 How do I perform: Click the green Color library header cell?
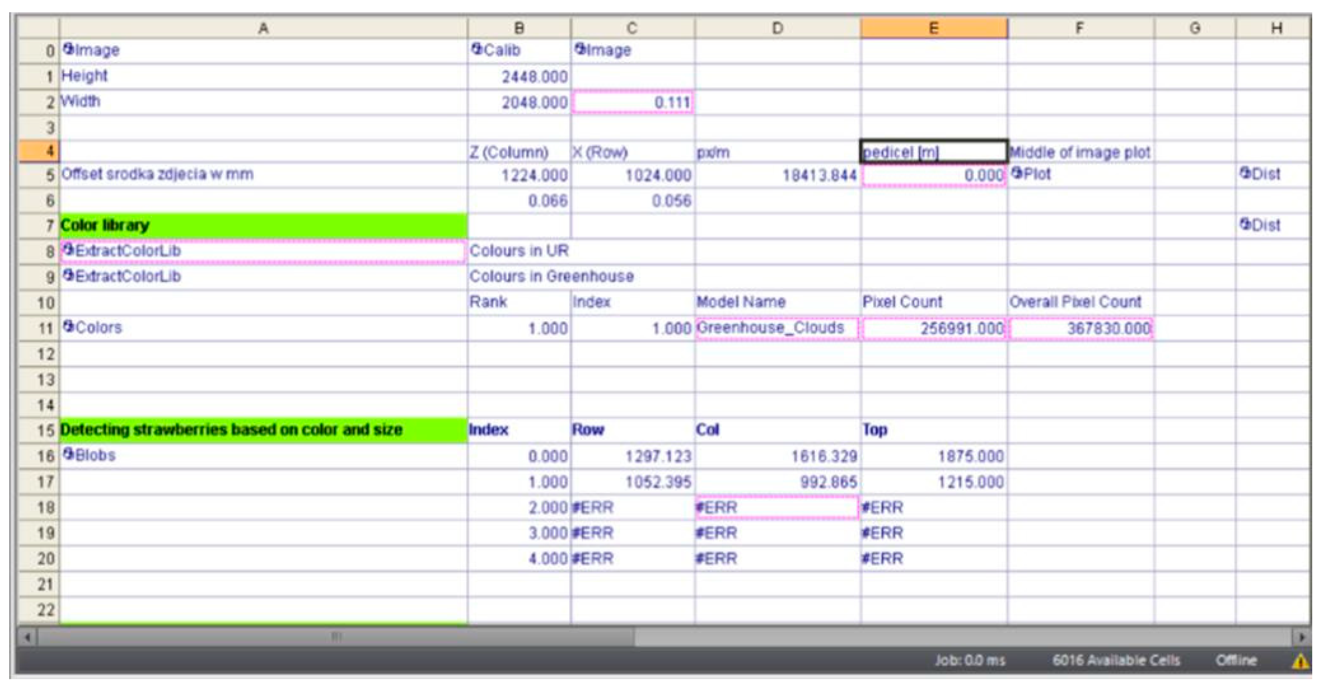point(263,225)
